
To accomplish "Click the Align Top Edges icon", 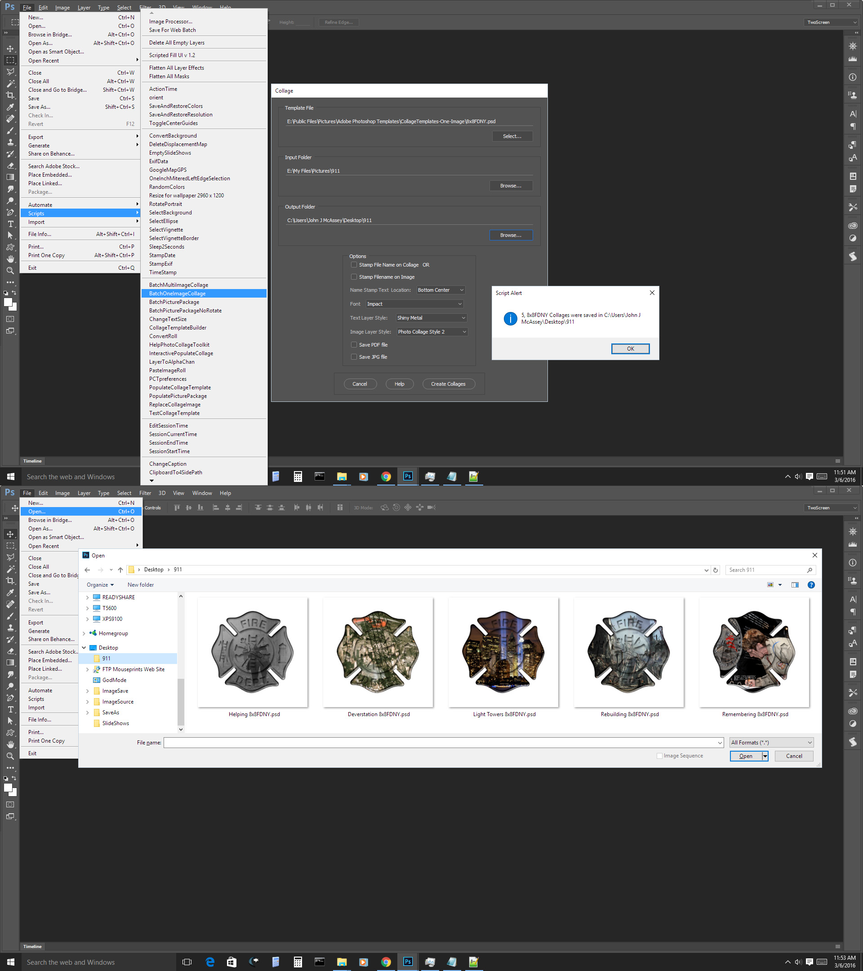I will click(x=177, y=508).
